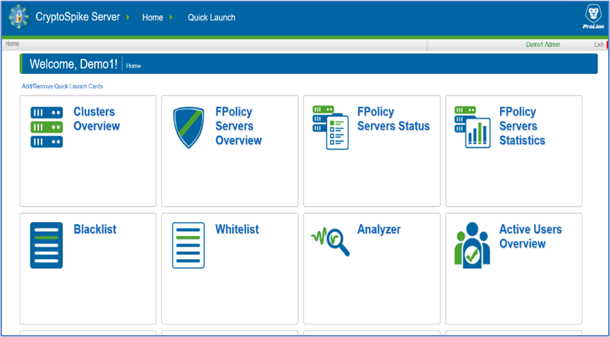Click the Demo1 Admin user link
610x337 pixels.
click(x=543, y=45)
